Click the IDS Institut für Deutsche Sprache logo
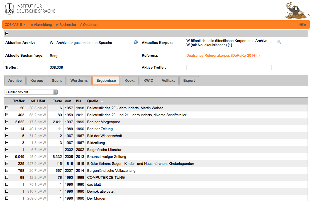The image size is (312, 201). click(x=30, y=9)
